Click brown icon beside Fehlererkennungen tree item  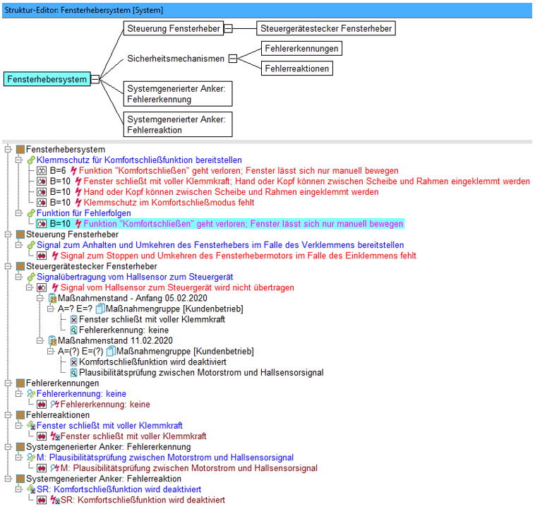pos(20,383)
